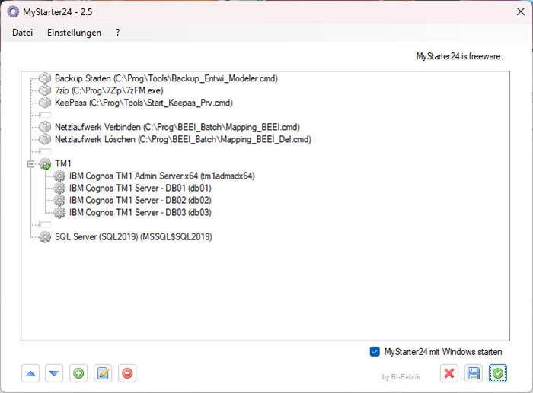Select separator item above TM1 group
The image size is (533, 393).
45,151
